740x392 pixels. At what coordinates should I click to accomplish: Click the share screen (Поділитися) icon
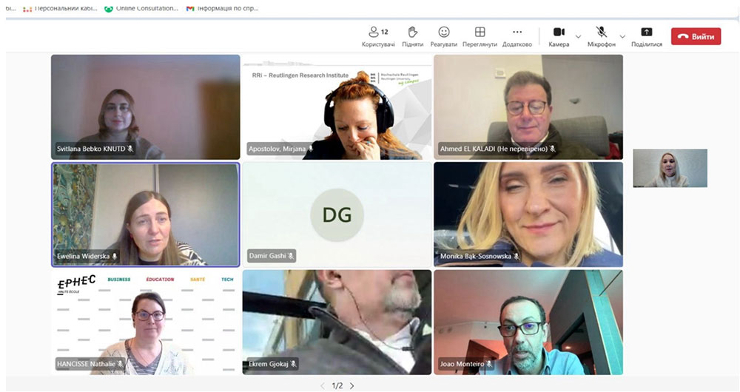(x=646, y=33)
